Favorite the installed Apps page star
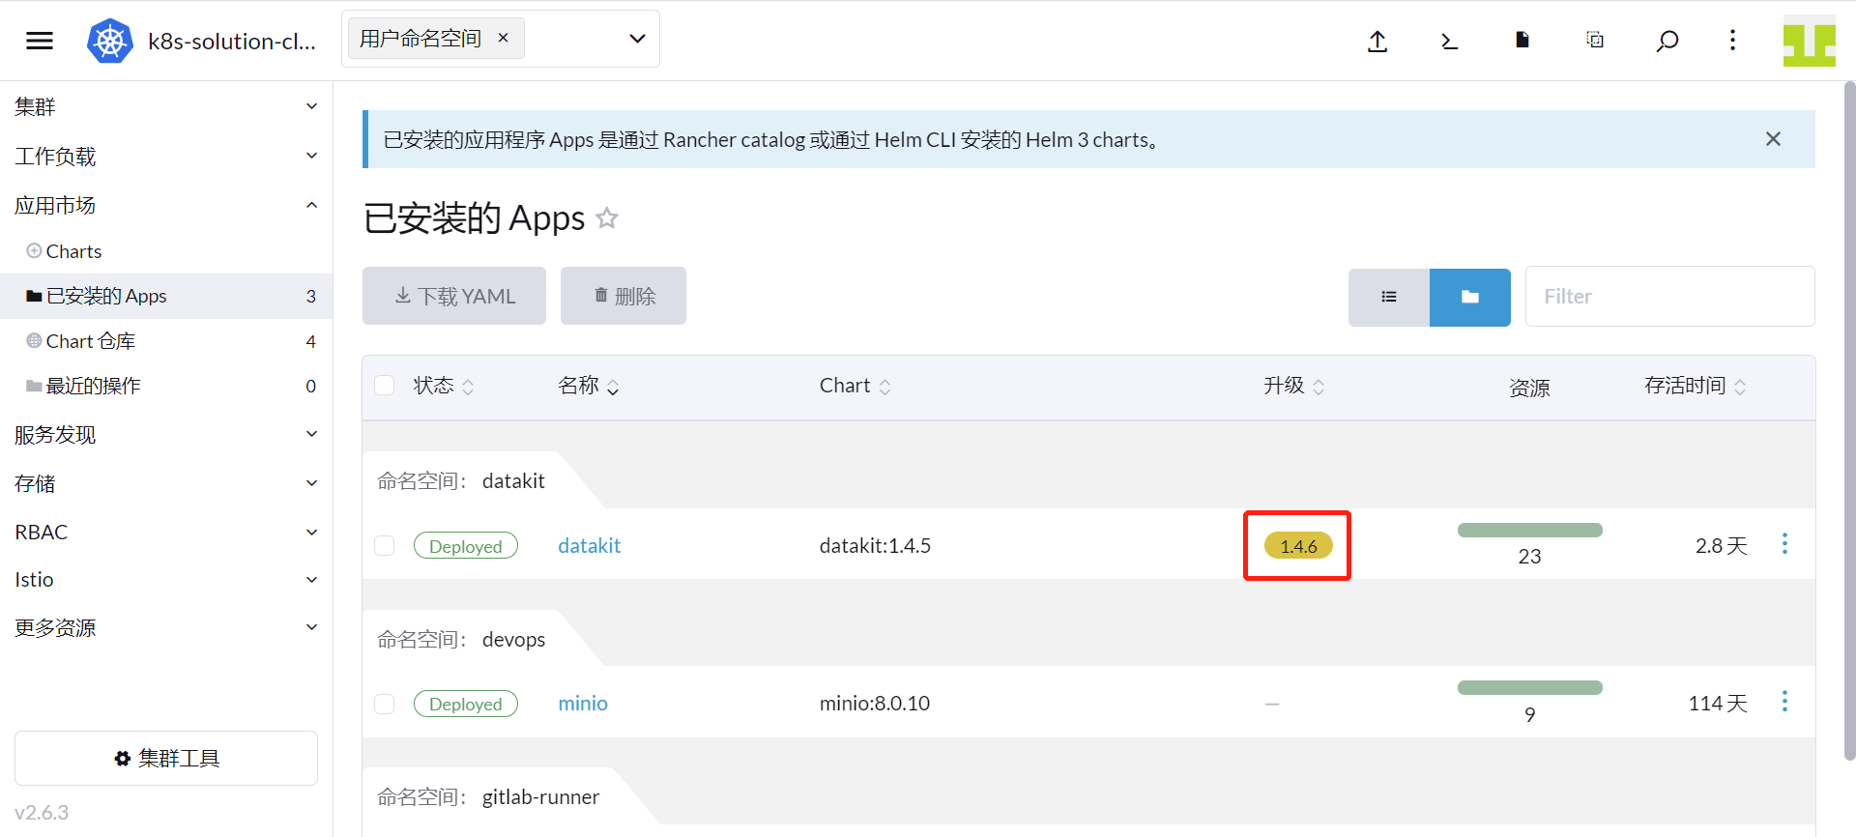Viewport: 1856px width, 837px height. click(607, 217)
